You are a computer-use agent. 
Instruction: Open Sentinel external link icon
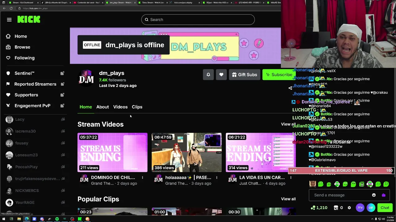(62, 73)
